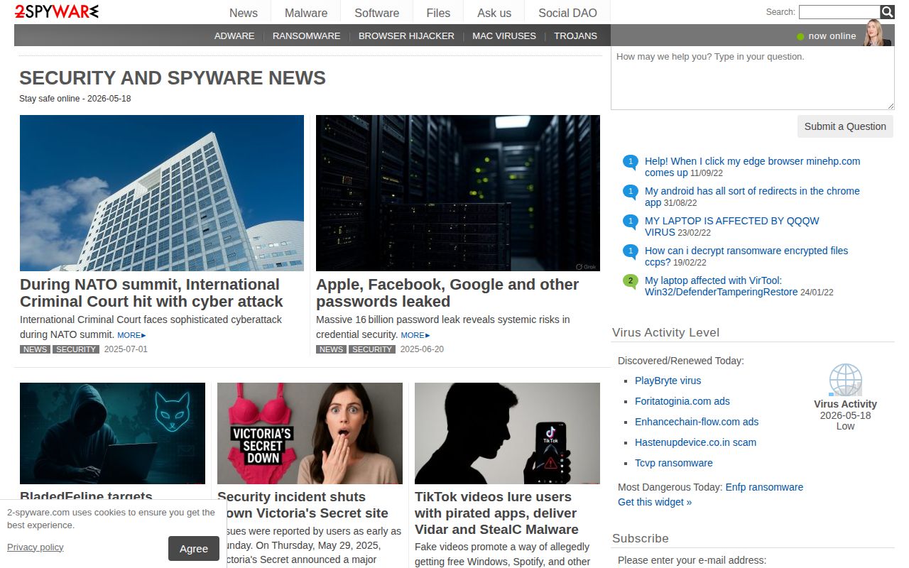Focus the Search input field
The image size is (909, 568).
839,12
